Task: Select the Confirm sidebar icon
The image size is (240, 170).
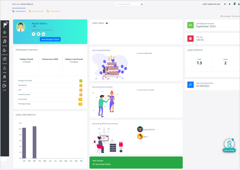Action: pyautogui.click(x=4, y=51)
